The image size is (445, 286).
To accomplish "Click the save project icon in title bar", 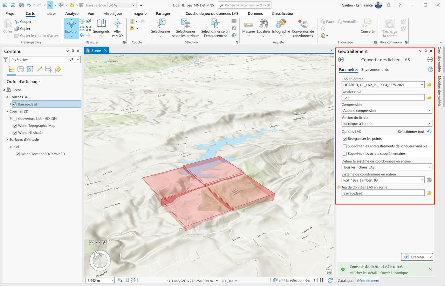I will click(x=21, y=5).
